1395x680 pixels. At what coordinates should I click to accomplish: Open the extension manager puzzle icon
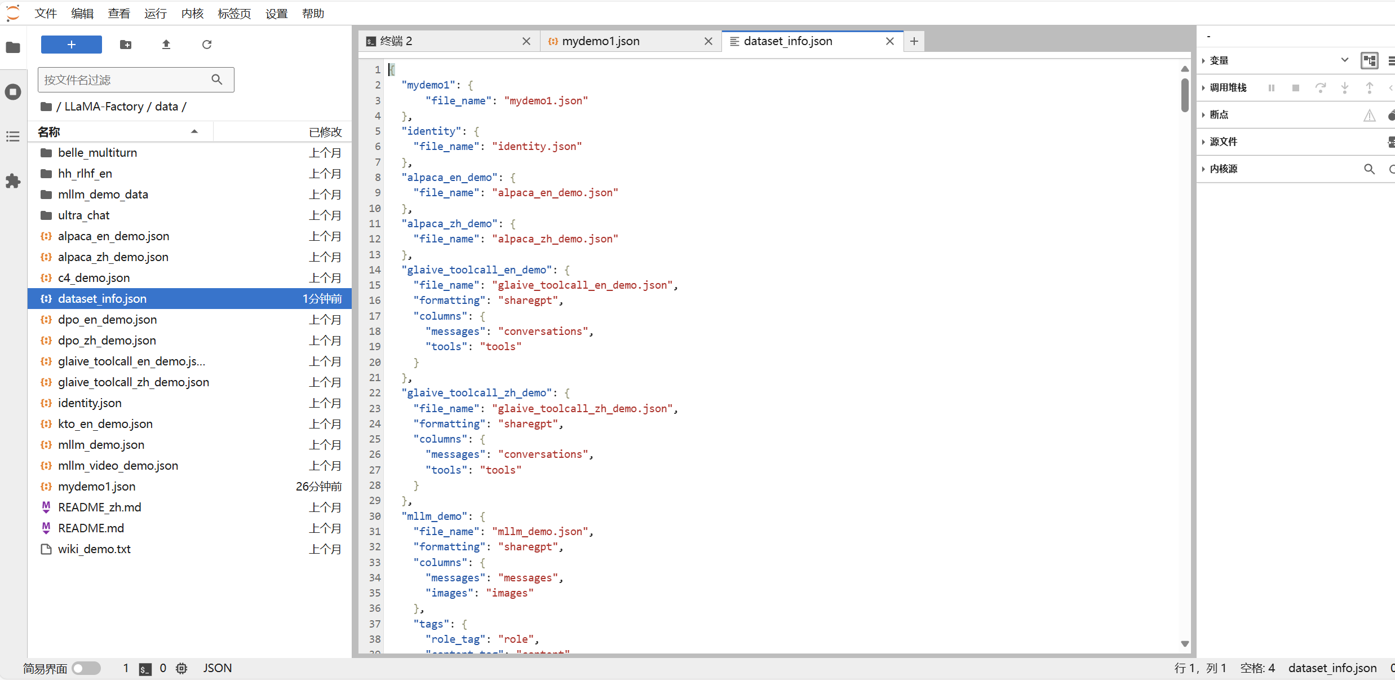pyautogui.click(x=13, y=181)
